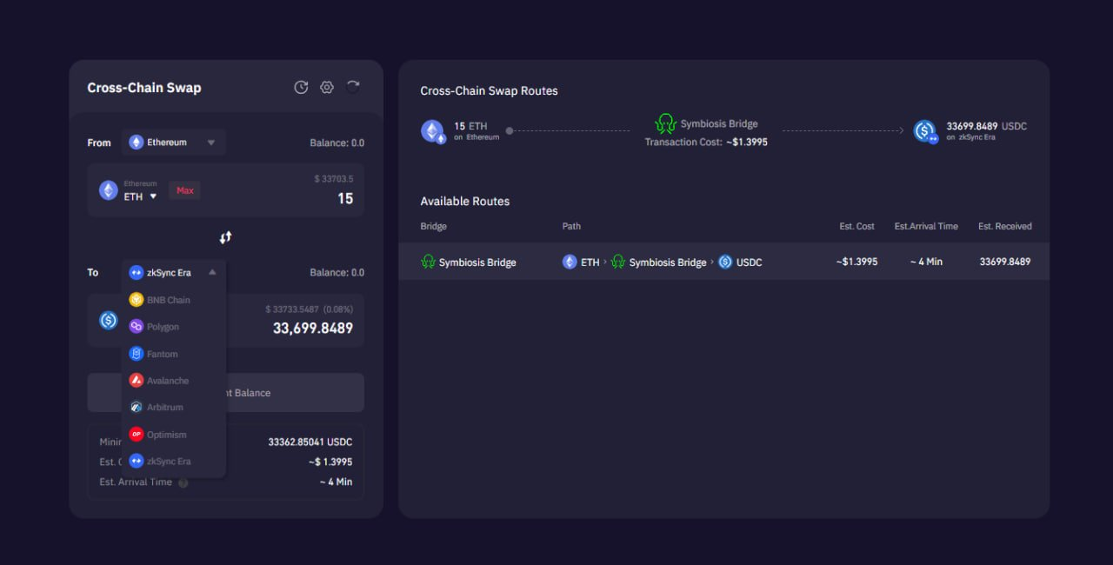Click the ETH icon in route summary
This screenshot has height=565, width=1113.
(x=433, y=131)
